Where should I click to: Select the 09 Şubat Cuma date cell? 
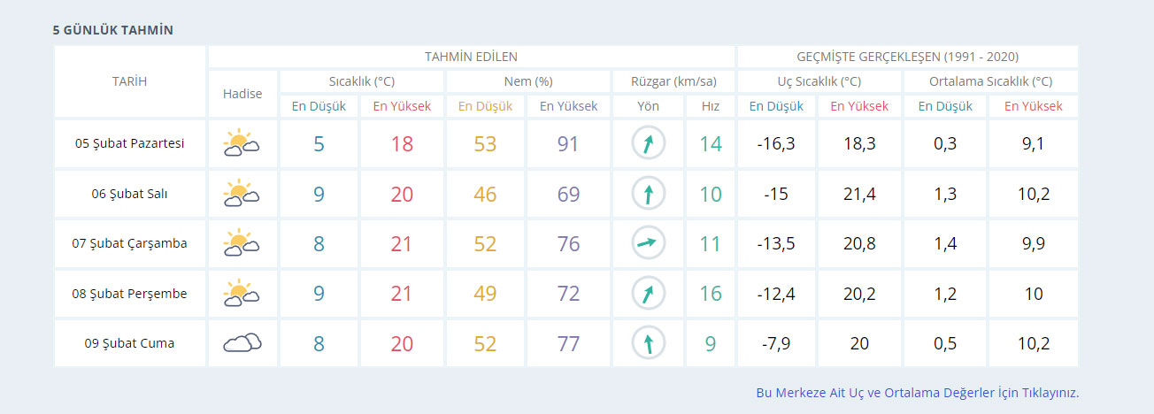129,343
